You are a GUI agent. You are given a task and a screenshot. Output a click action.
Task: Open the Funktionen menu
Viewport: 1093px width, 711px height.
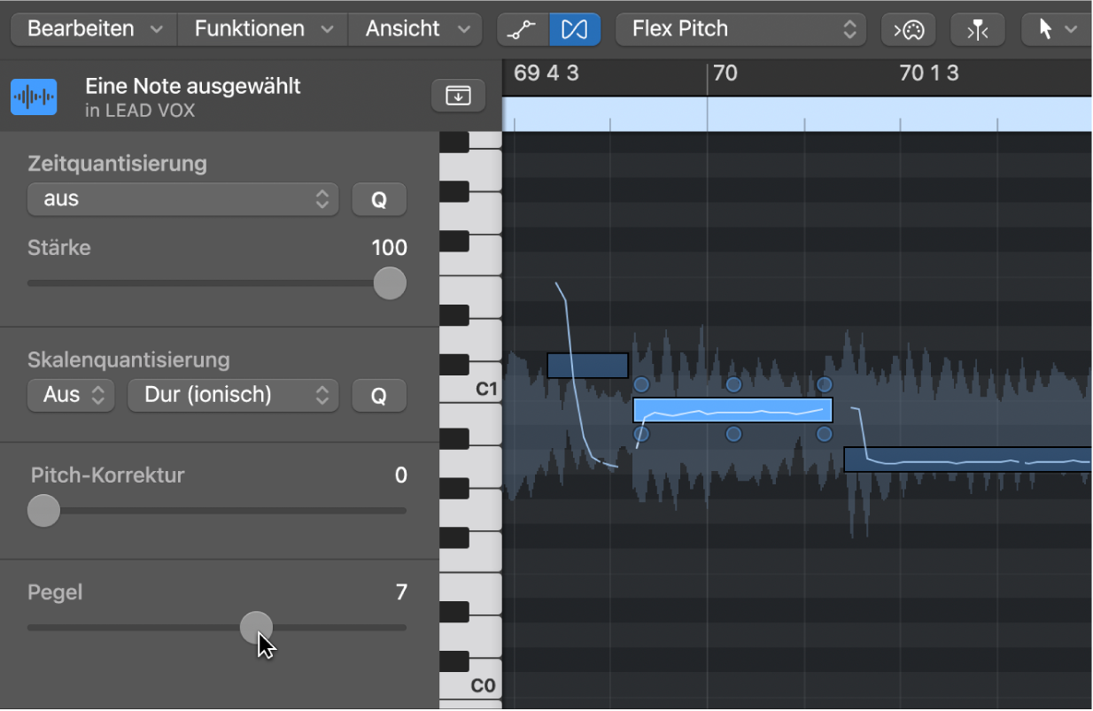pos(263,29)
